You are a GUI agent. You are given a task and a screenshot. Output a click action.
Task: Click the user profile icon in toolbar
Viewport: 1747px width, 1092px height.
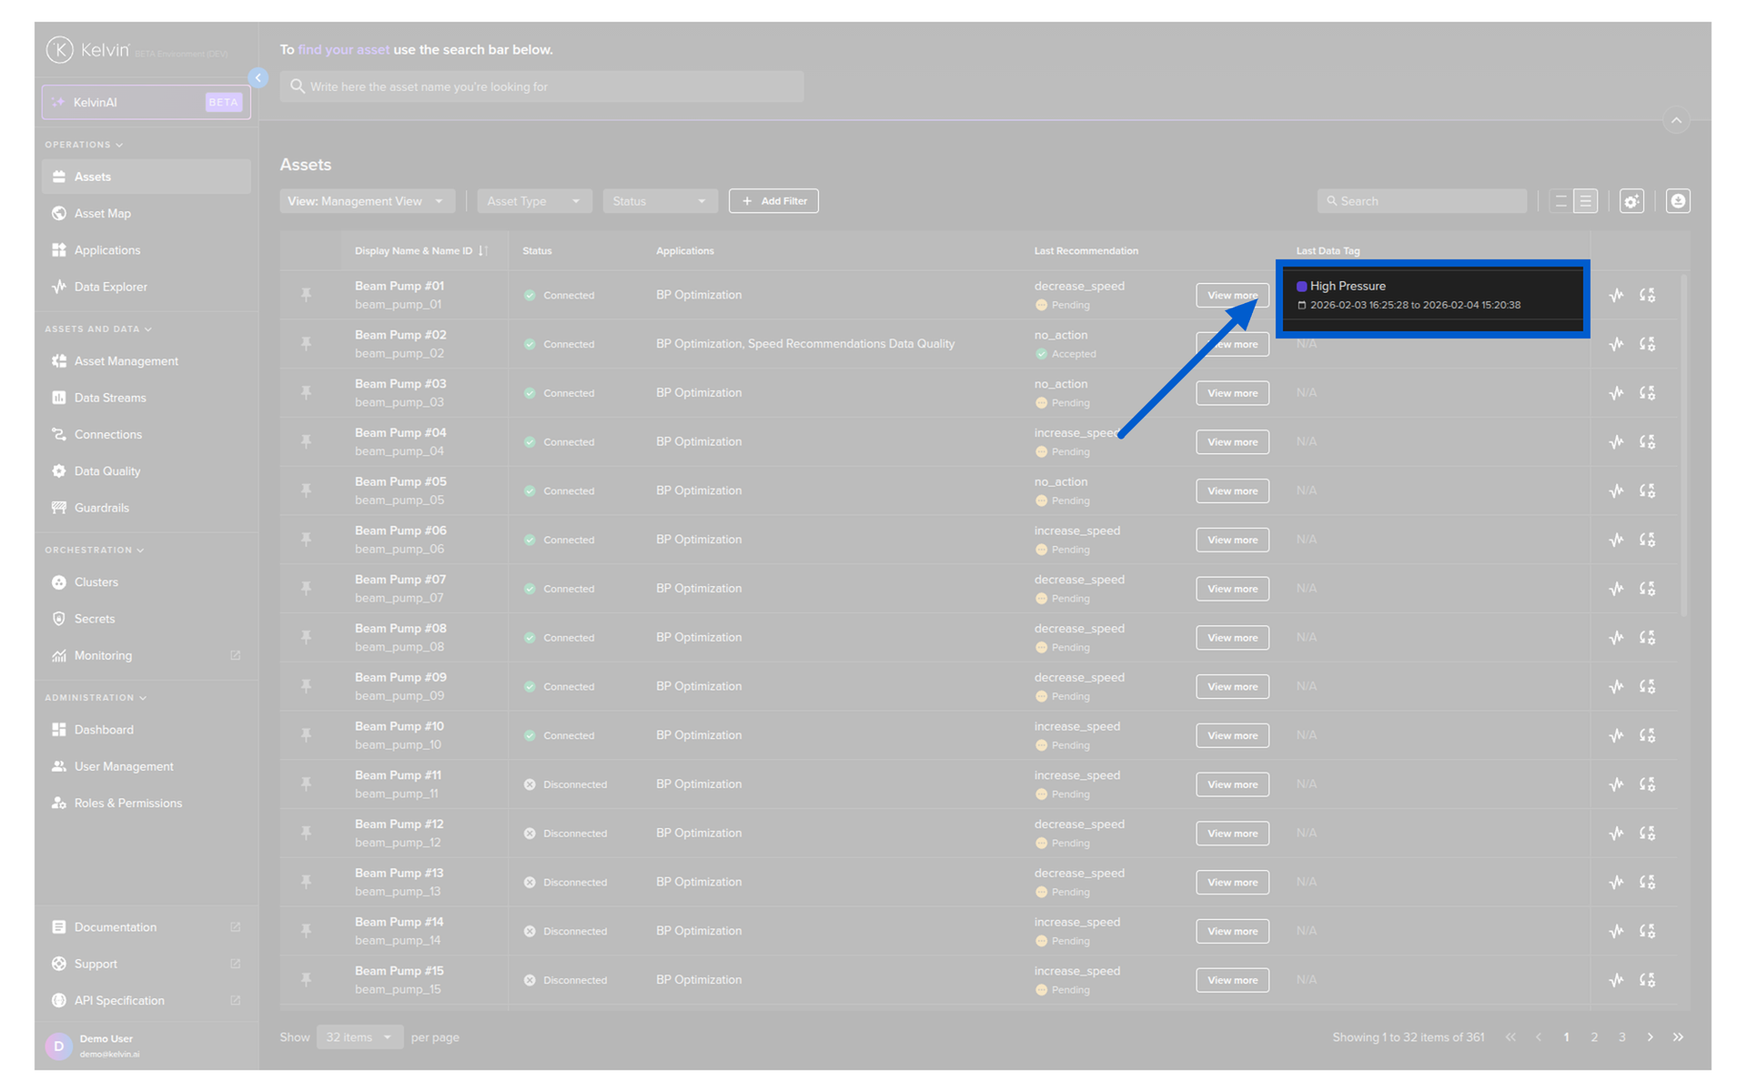[1678, 201]
